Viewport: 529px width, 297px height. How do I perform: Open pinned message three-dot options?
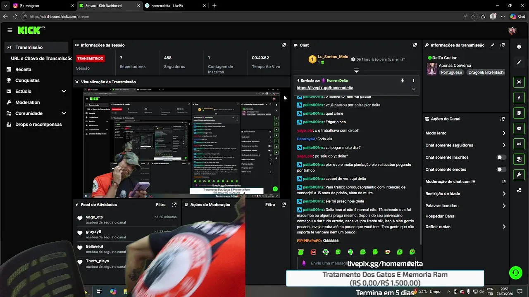[413, 80]
